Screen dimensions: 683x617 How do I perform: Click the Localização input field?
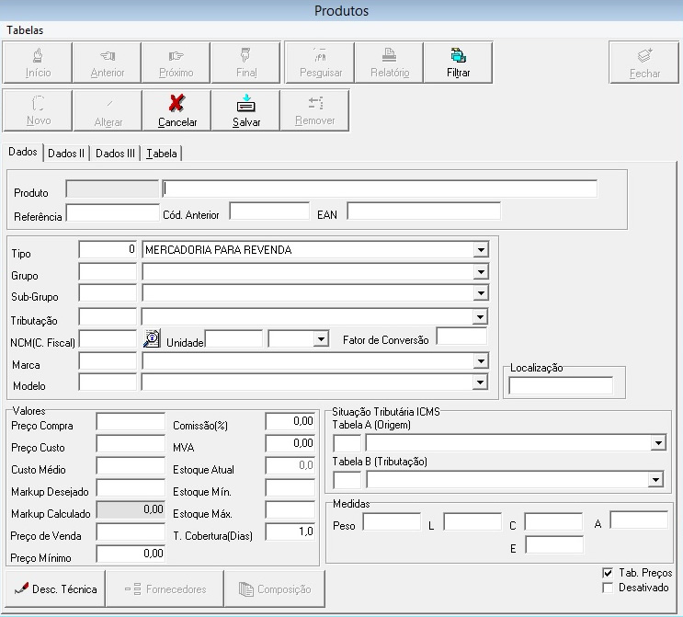(561, 385)
